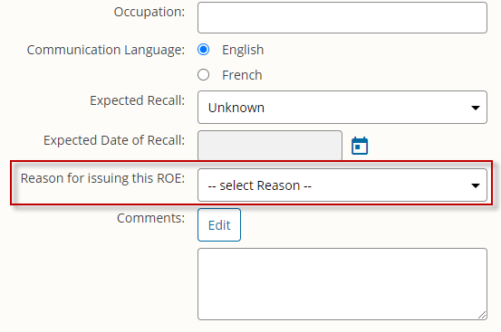Click the Expected Recall label

click(138, 100)
